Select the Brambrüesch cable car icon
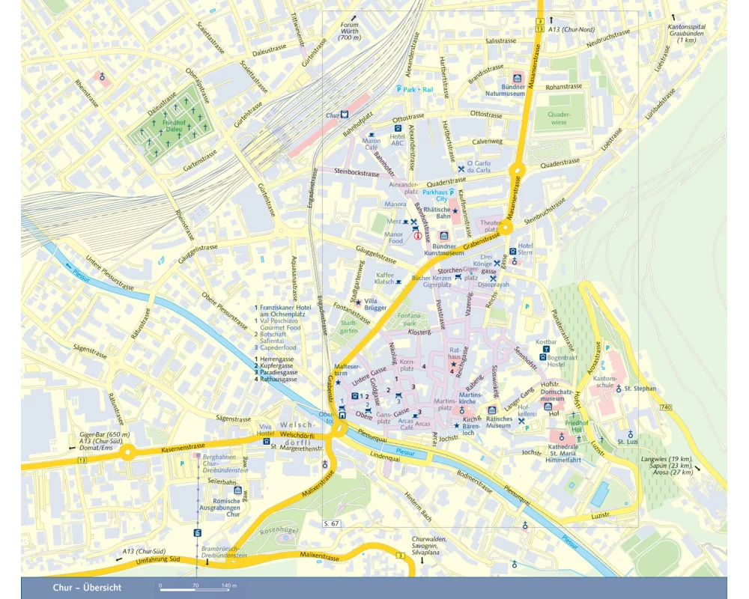Image resolution: width=749 pixels, height=599 pixels. 197,532
